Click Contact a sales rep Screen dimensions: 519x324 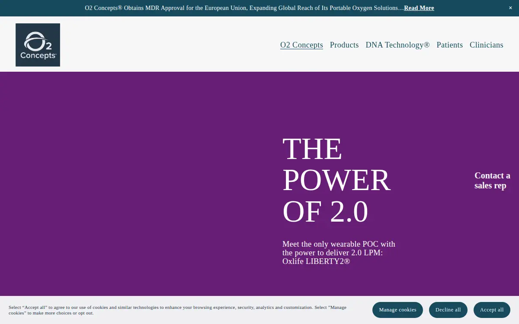pos(492,181)
